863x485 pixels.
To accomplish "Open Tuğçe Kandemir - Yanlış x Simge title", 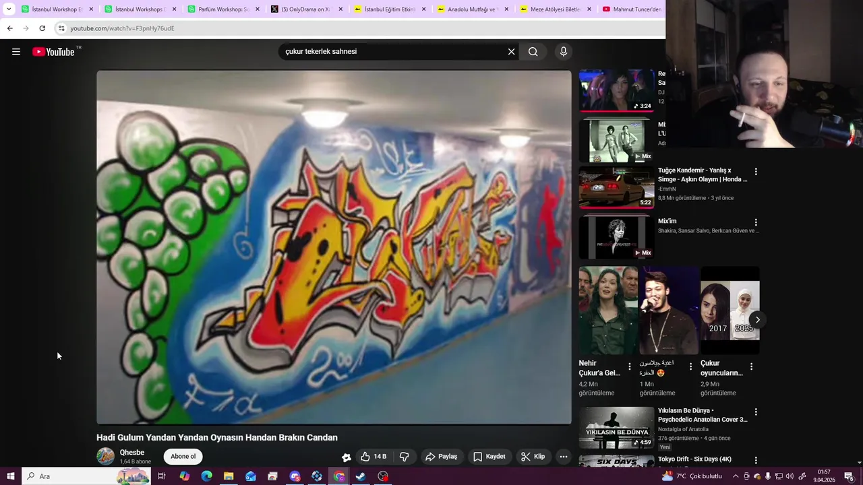I will pyautogui.click(x=703, y=174).
